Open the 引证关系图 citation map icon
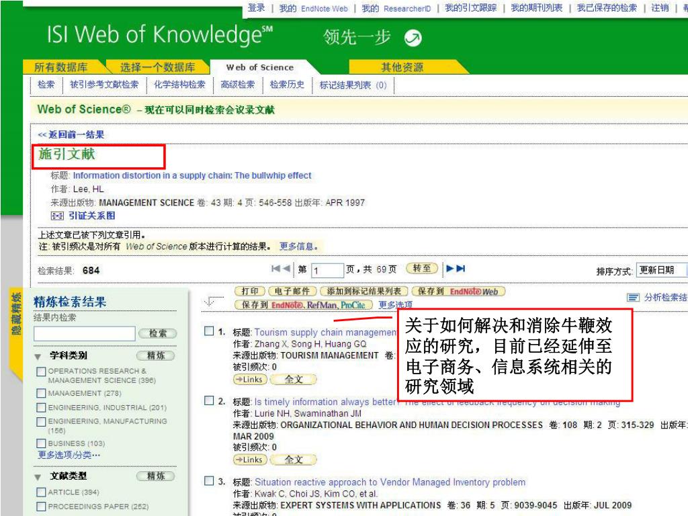This screenshot has height=516, width=688. (x=58, y=216)
